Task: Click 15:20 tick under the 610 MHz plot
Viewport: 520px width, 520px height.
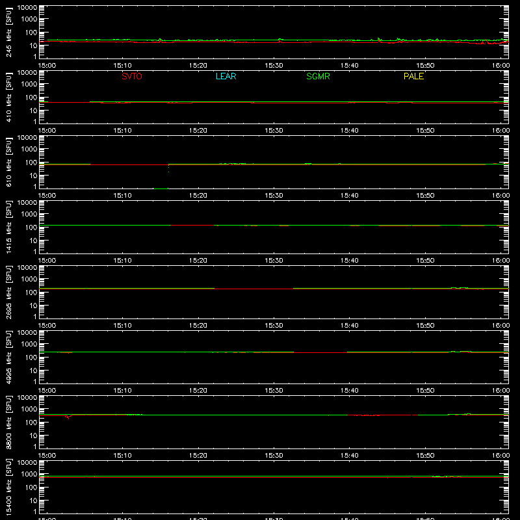Action: click(x=198, y=196)
